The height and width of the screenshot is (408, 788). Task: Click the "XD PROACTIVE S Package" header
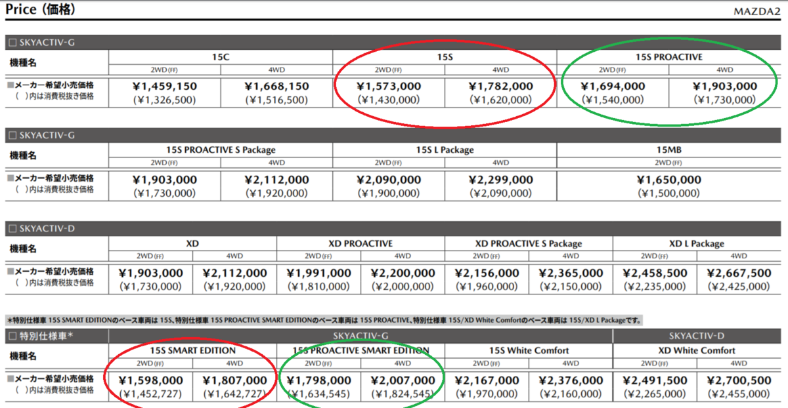coord(529,243)
